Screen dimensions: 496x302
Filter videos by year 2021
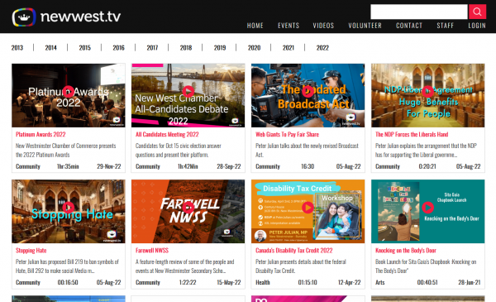pyautogui.click(x=289, y=48)
